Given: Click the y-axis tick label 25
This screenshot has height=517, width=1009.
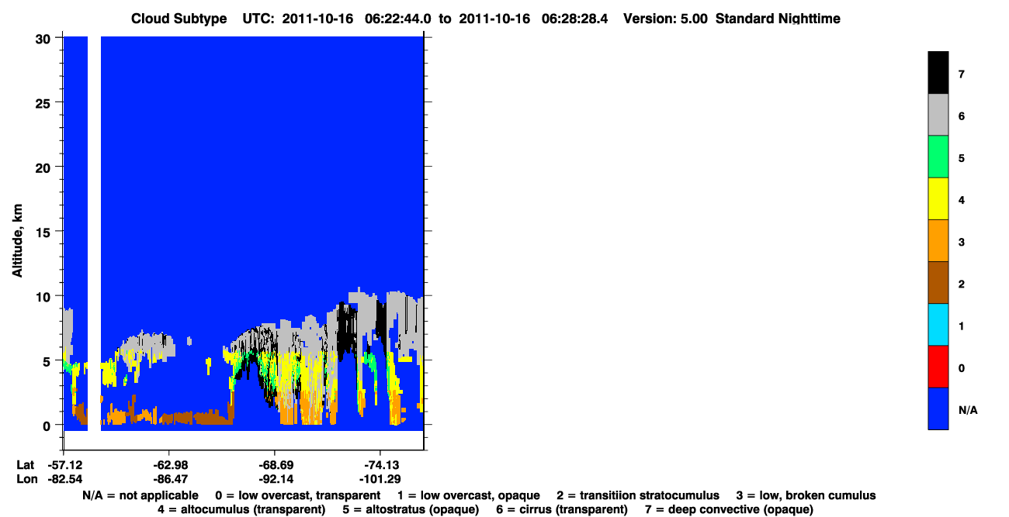Looking at the screenshot, I should click(45, 102).
